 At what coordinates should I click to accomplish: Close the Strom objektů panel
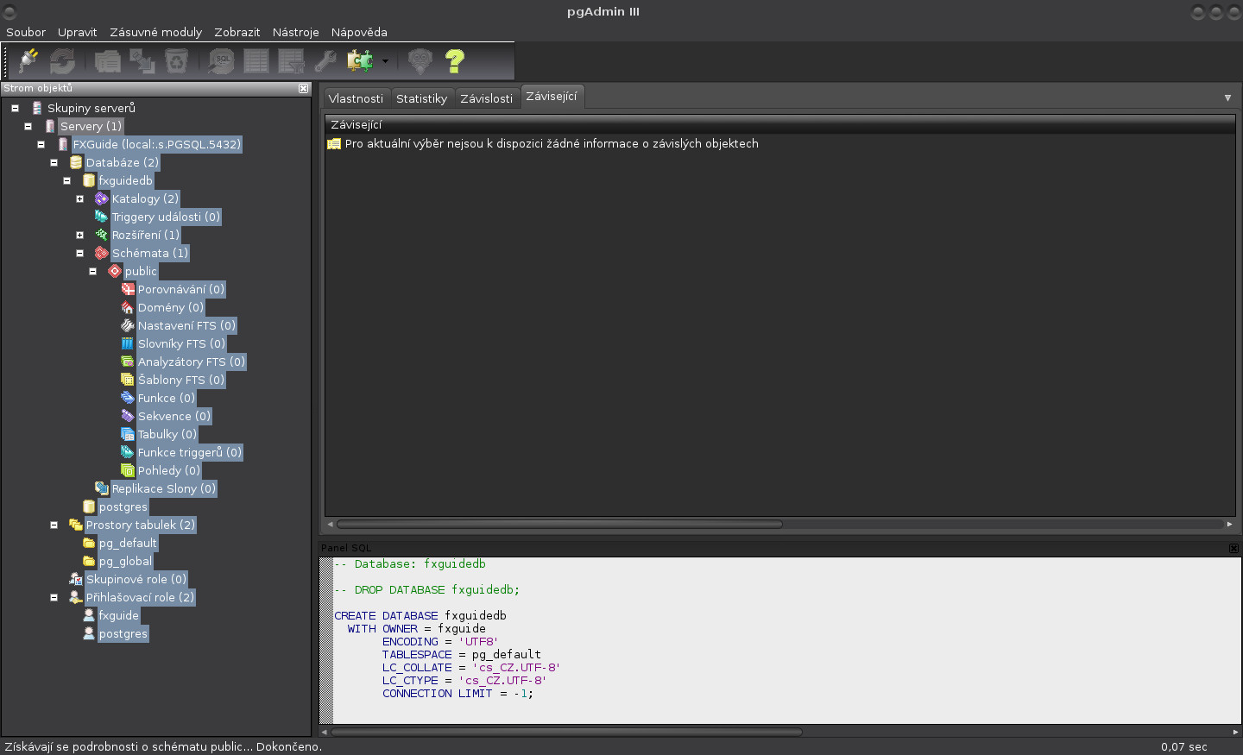point(303,88)
